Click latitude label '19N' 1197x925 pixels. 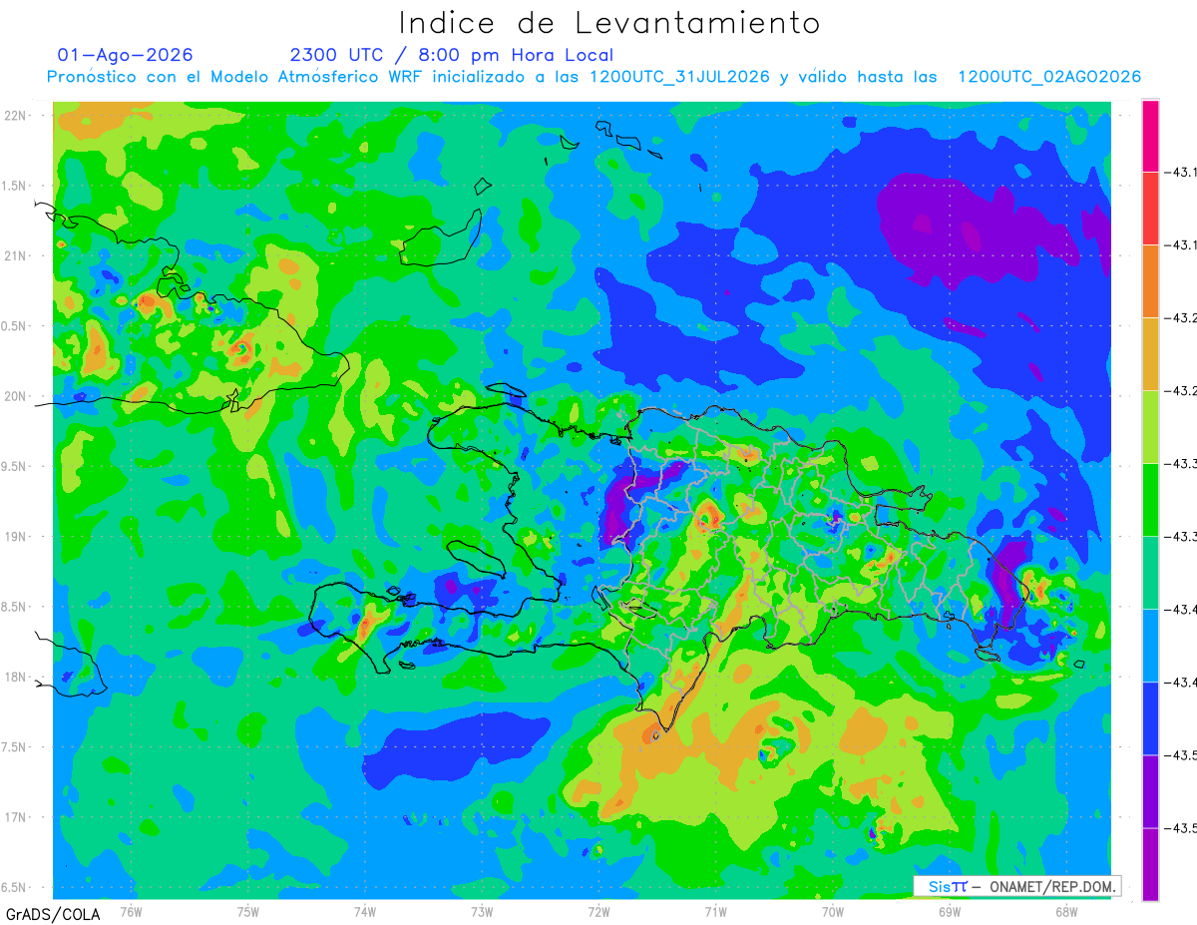(15, 537)
